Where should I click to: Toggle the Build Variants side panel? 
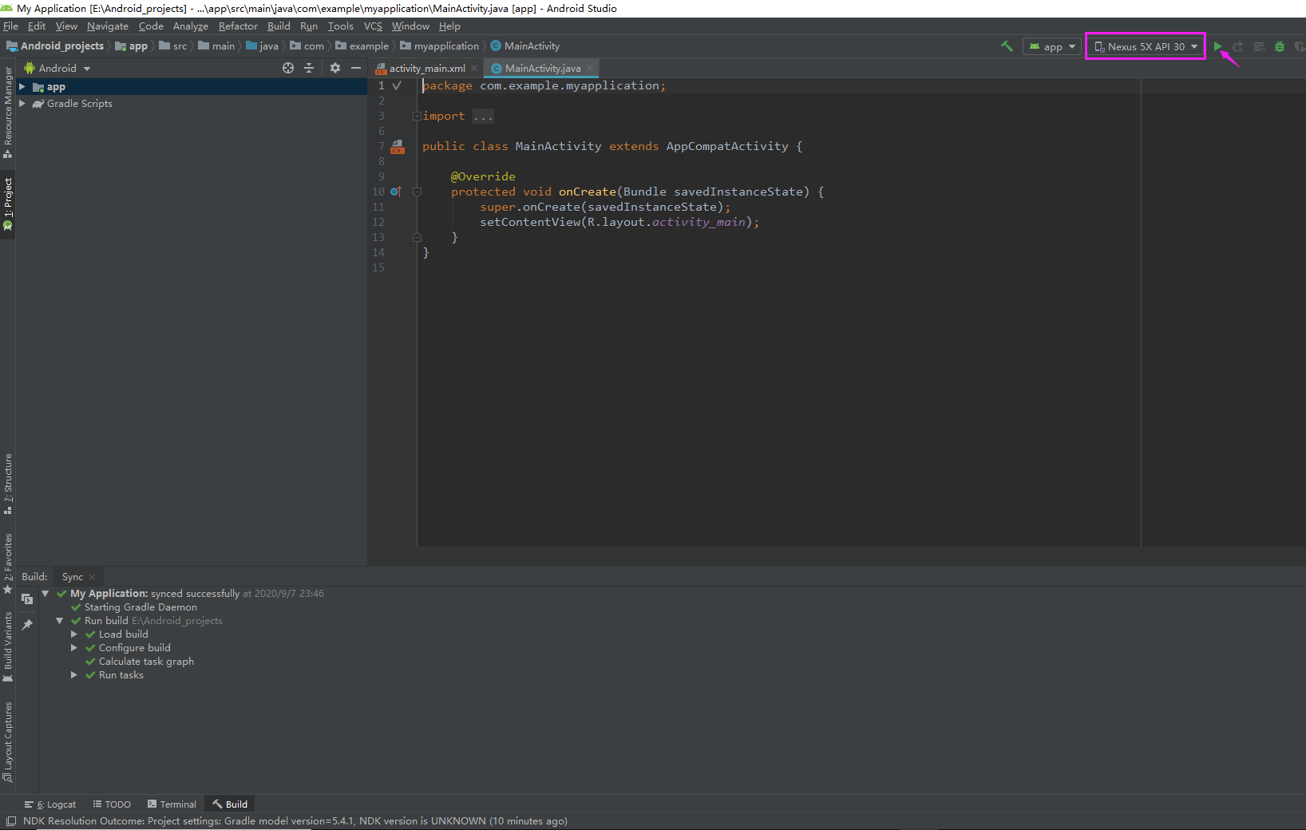point(8,647)
